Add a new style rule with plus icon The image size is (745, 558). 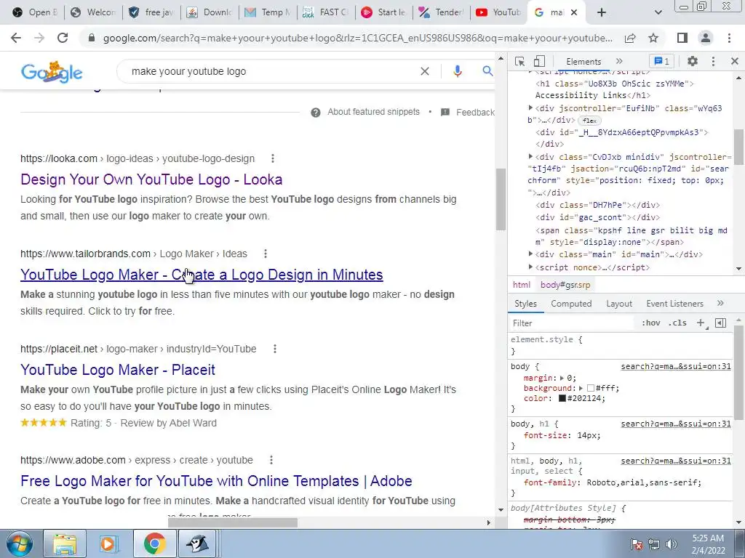(x=701, y=323)
